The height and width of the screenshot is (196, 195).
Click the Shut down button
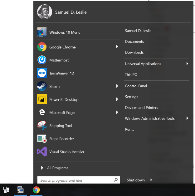136,180
